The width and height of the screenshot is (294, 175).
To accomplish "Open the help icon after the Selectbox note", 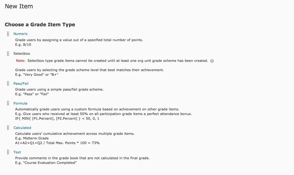I will pos(212,61).
